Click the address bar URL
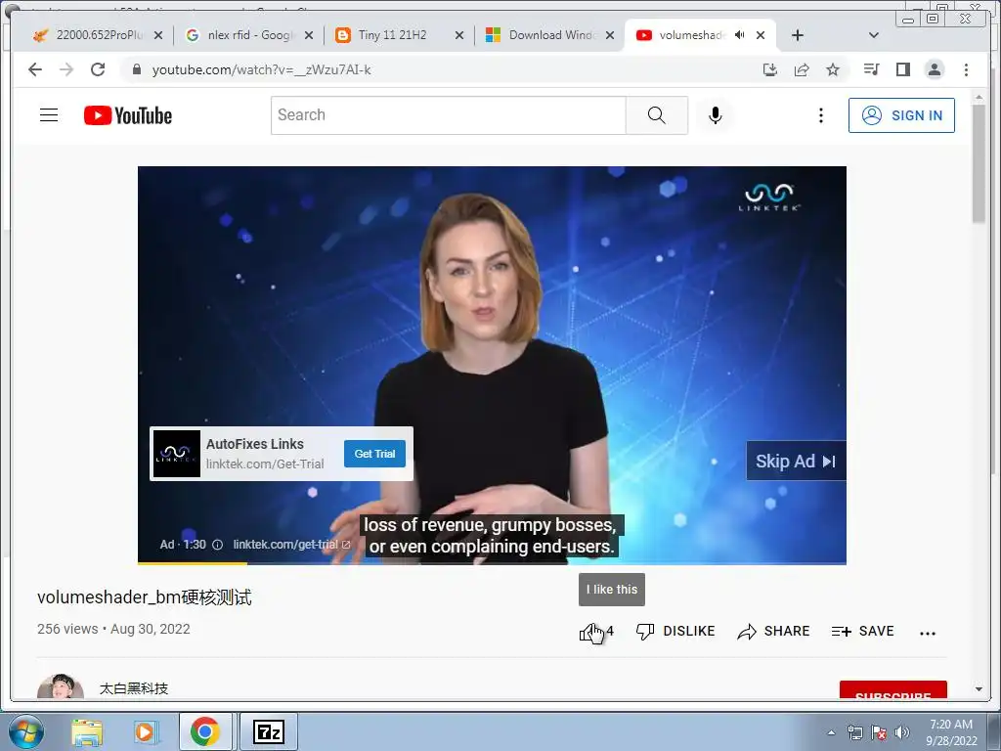 coord(261,69)
